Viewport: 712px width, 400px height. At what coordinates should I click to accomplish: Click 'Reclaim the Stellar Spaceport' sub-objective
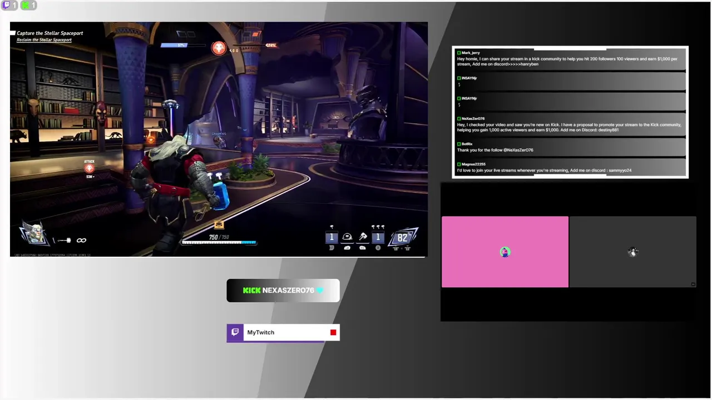pos(44,40)
